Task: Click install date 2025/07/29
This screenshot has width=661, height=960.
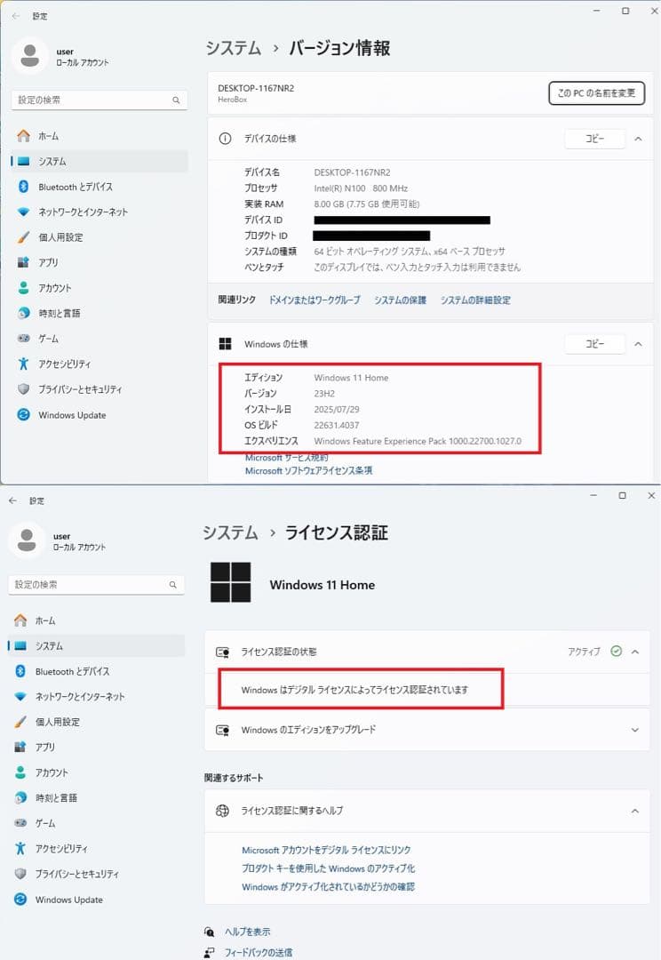Action: 337,409
